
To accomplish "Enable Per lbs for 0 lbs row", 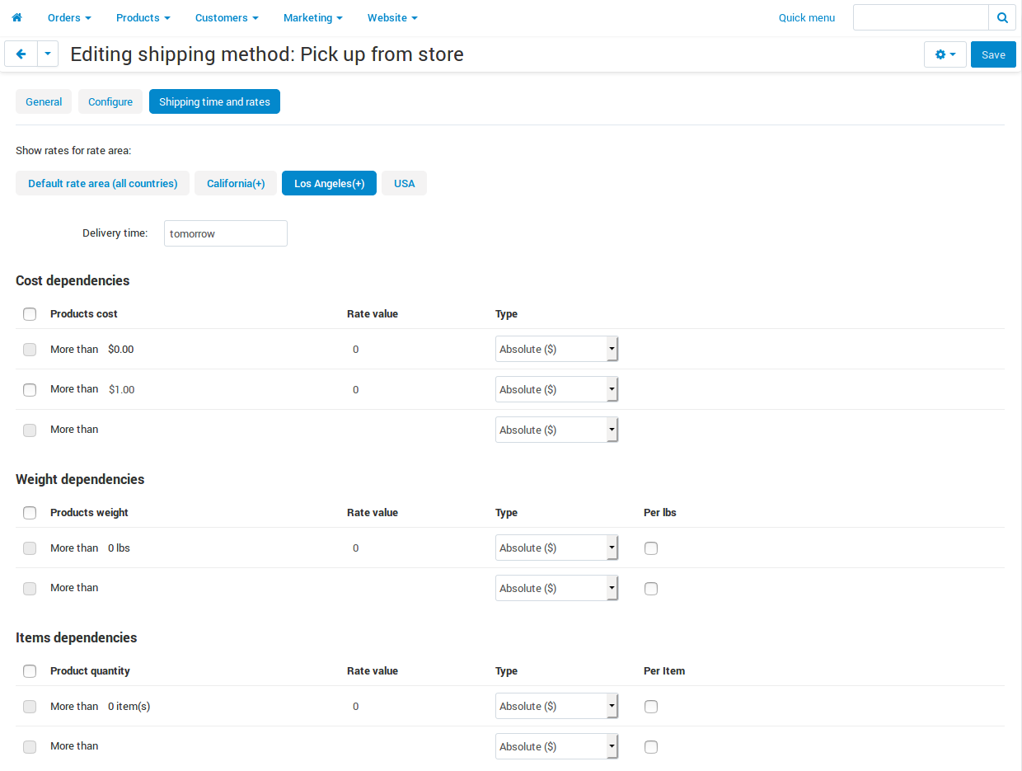I will click(651, 548).
